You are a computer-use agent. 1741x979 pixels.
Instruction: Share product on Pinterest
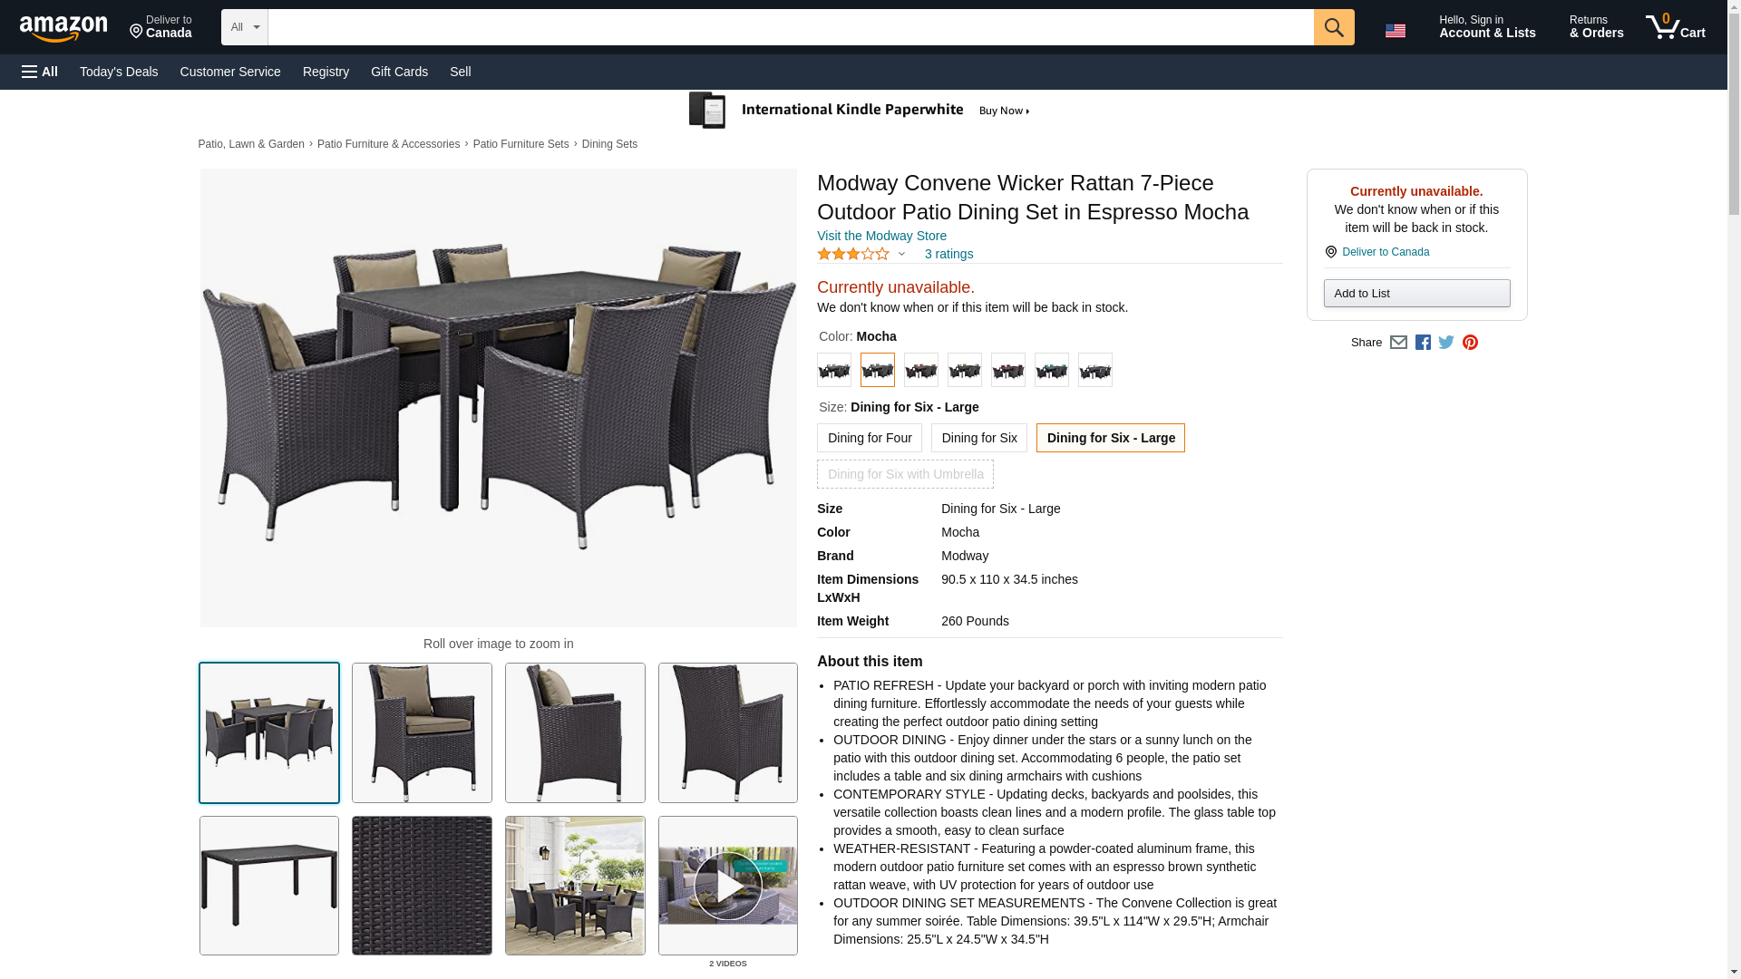[1470, 343]
